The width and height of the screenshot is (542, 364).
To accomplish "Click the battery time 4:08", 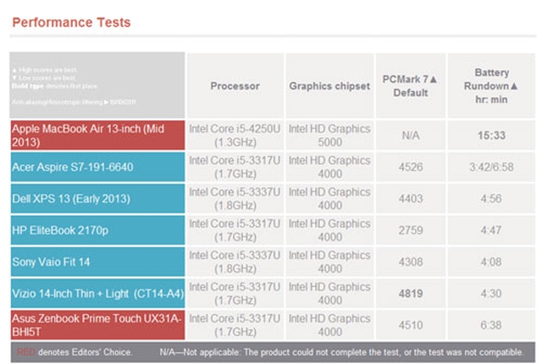I will tap(491, 262).
